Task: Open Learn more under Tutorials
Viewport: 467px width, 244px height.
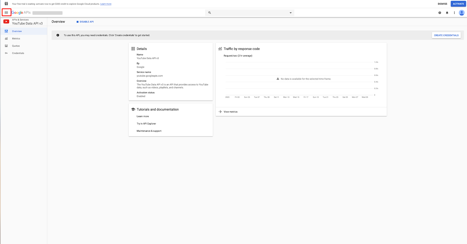Action: [143, 116]
